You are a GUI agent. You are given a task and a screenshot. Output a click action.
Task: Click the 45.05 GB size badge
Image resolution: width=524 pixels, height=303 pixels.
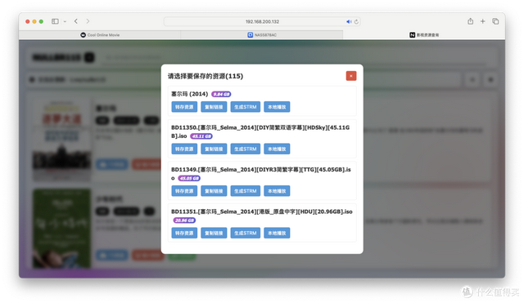click(189, 178)
